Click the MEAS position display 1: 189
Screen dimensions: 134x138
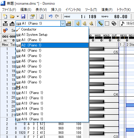89,17
